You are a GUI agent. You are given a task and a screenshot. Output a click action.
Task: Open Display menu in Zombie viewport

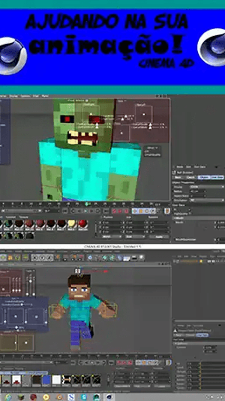[13, 96]
